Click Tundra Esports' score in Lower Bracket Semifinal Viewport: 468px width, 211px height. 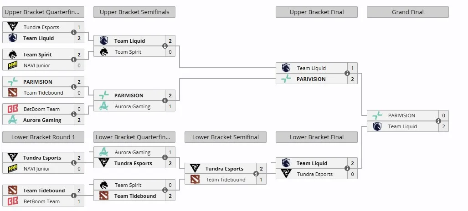pos(261,169)
